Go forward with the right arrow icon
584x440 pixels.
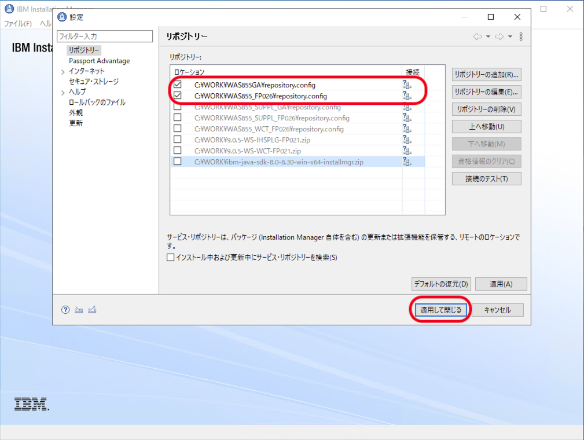[499, 36]
